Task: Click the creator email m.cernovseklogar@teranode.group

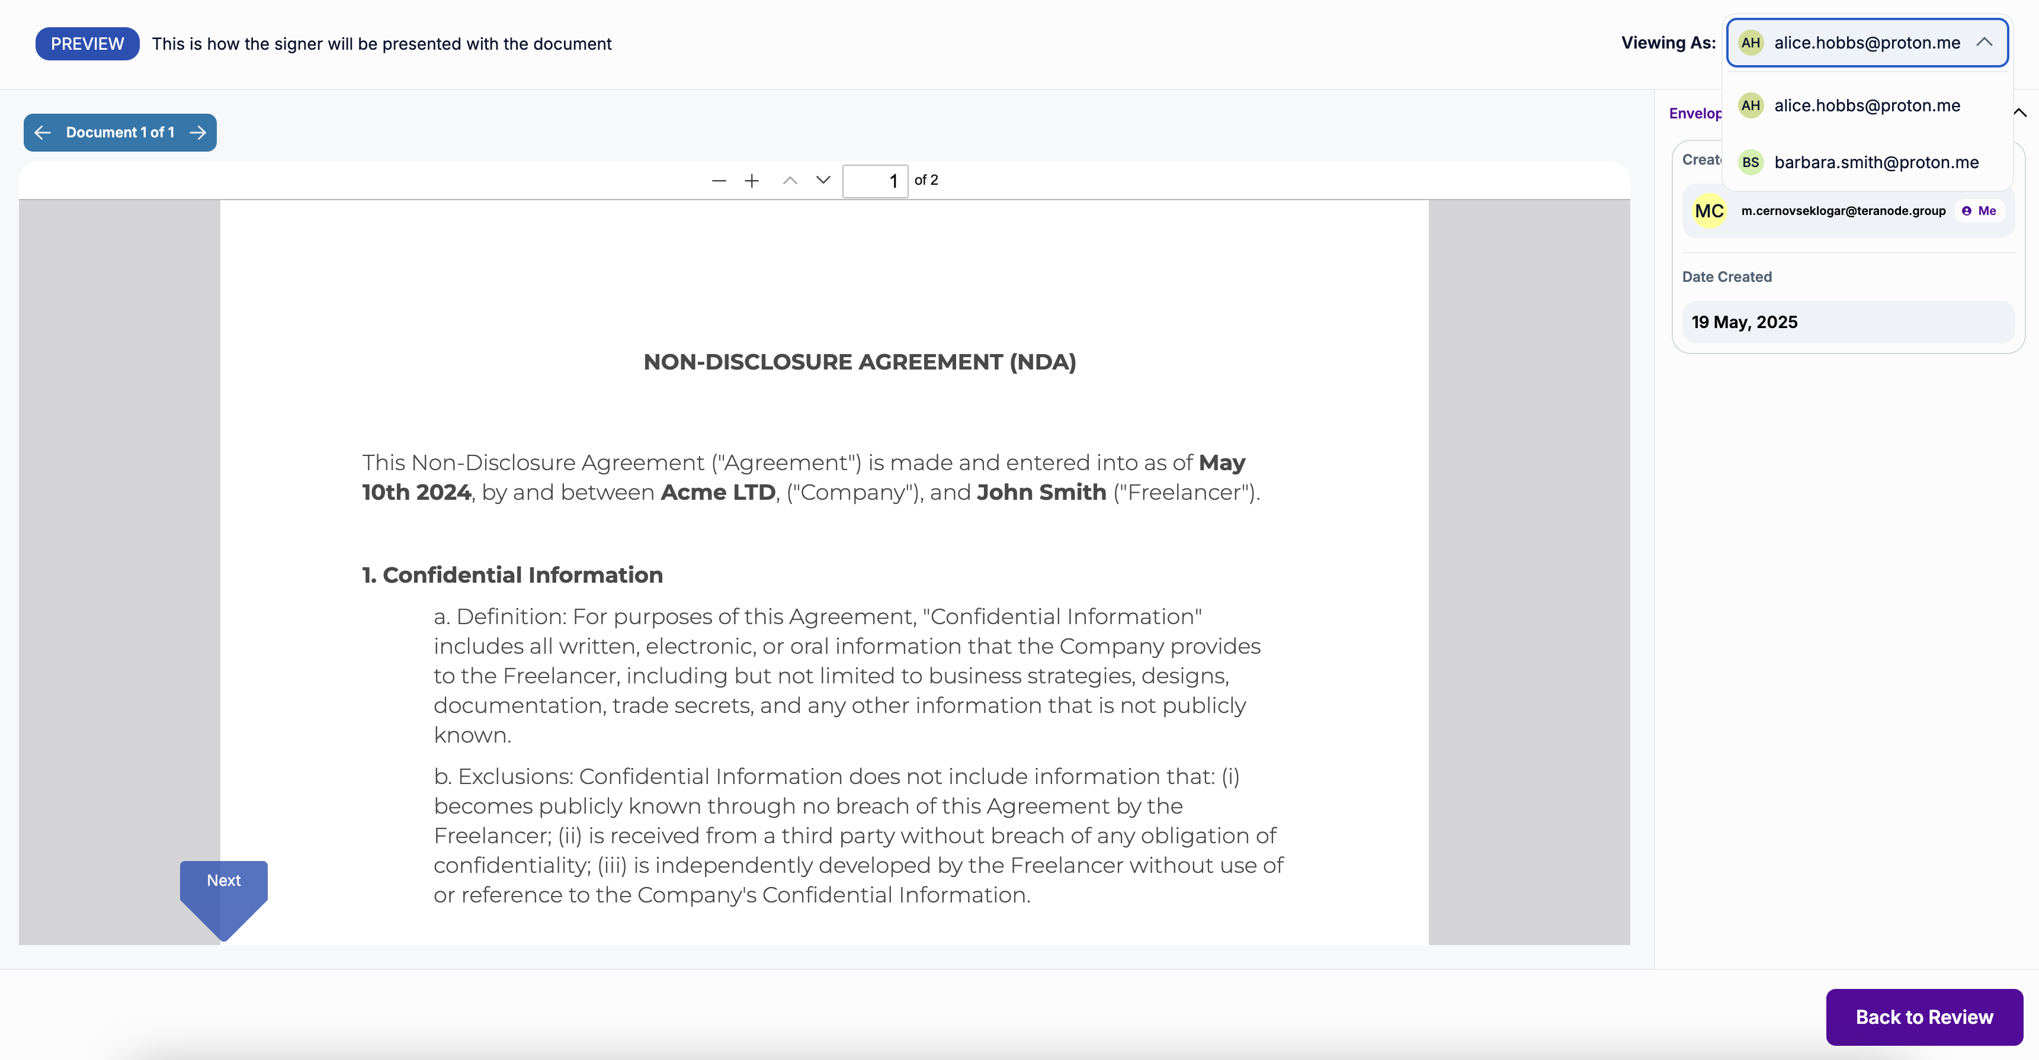Action: click(1843, 211)
